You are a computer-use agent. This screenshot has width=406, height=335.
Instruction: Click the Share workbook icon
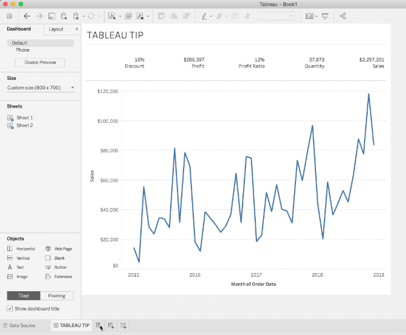click(343, 16)
